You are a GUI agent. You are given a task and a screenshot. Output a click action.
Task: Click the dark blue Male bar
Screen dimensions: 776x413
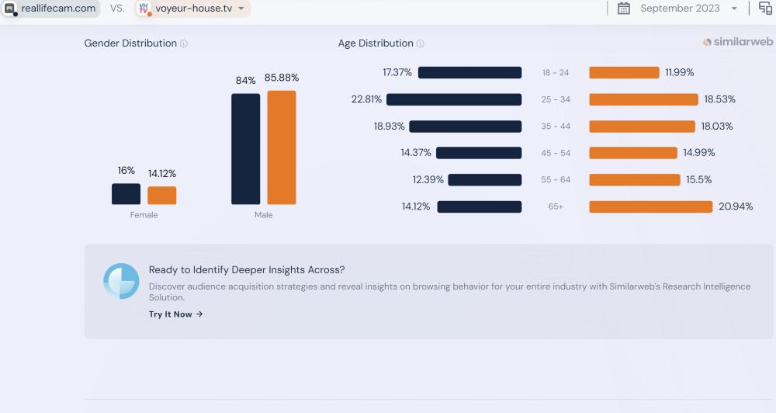click(x=245, y=149)
